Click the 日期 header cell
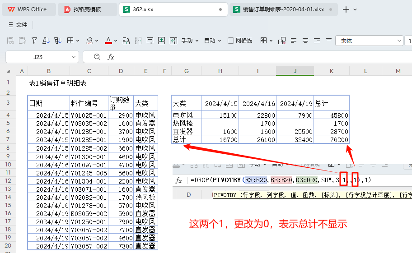This screenshot has width=412, height=253. pos(49,103)
